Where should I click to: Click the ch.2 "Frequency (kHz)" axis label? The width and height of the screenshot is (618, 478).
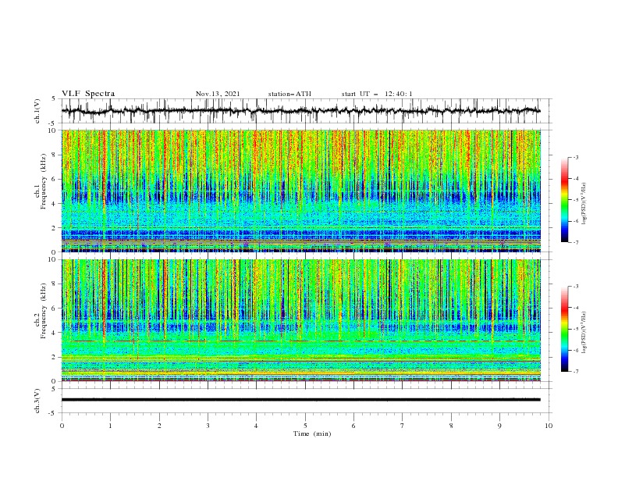pyautogui.click(x=44, y=310)
